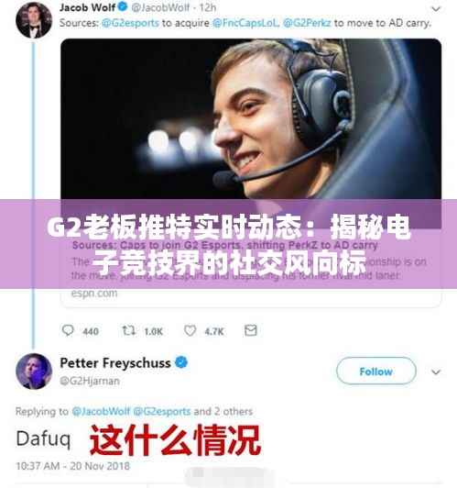
Task: Expand the chevron menu on Jacob Wolf's tweet
Action: coord(436,9)
